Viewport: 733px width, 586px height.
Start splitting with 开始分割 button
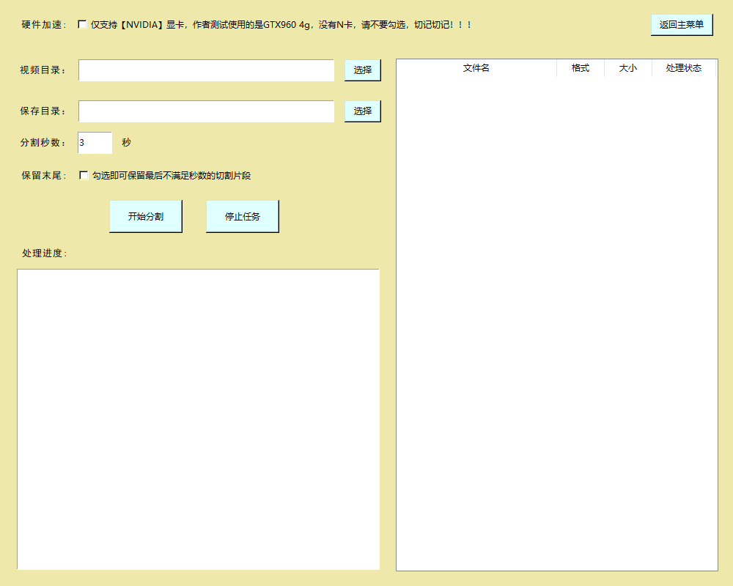coord(145,217)
